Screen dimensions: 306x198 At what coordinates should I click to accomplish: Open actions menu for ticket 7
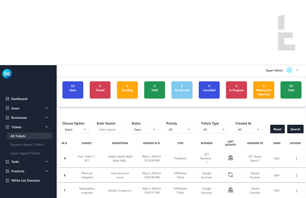[297, 190]
